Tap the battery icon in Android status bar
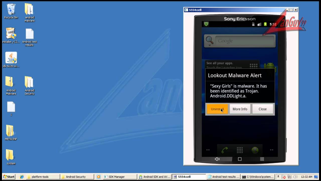The width and height of the screenshot is (321, 181). (265, 24)
